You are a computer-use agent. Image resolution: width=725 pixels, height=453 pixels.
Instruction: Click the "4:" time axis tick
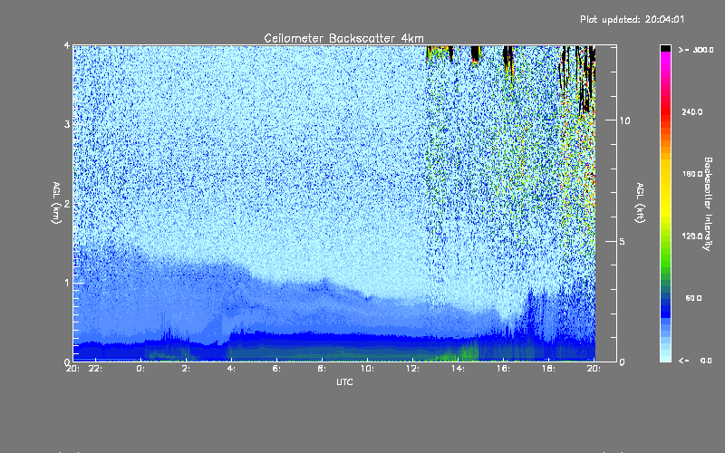tap(231, 369)
